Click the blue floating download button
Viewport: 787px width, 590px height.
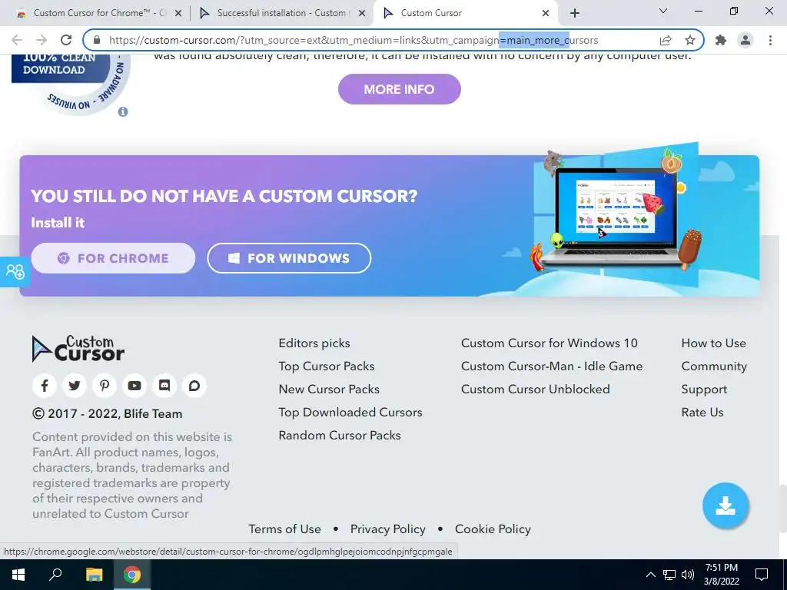coord(726,505)
